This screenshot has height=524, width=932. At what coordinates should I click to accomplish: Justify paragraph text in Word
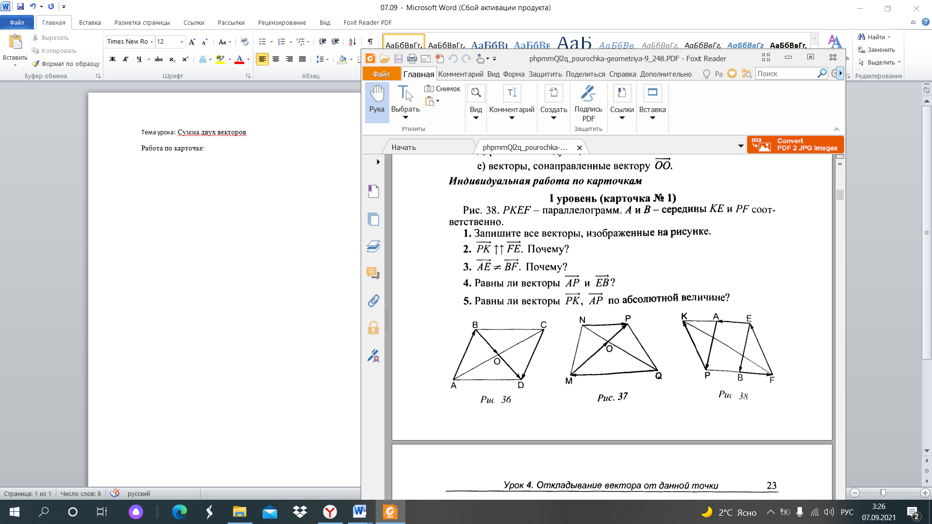(302, 59)
